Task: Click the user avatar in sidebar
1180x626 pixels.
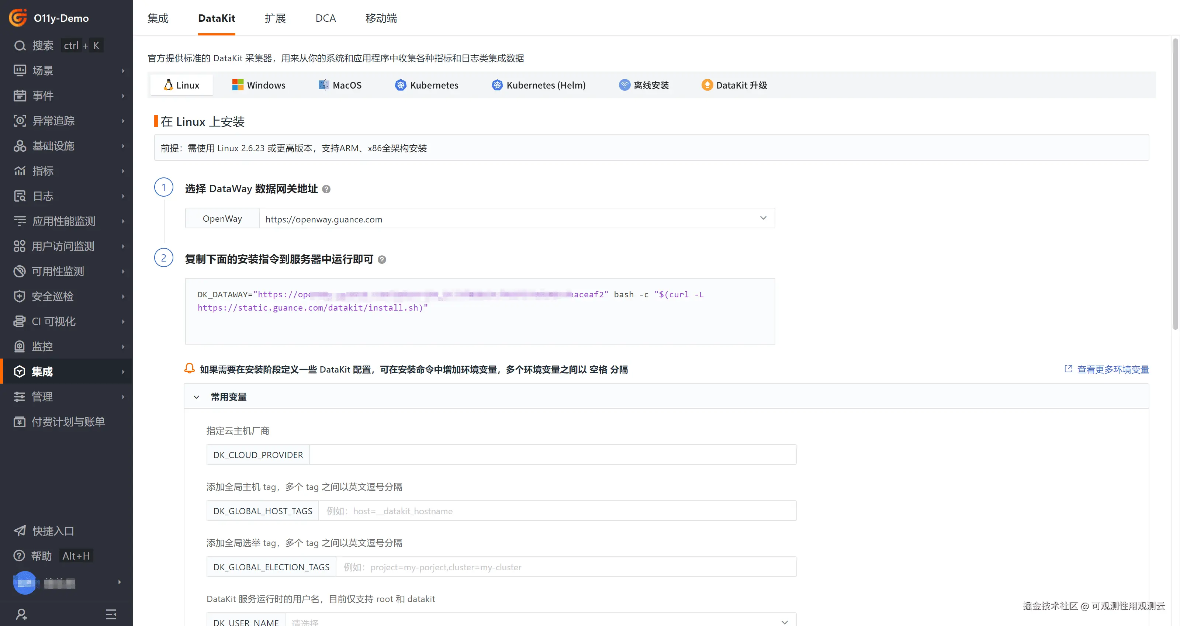Action: click(x=25, y=582)
